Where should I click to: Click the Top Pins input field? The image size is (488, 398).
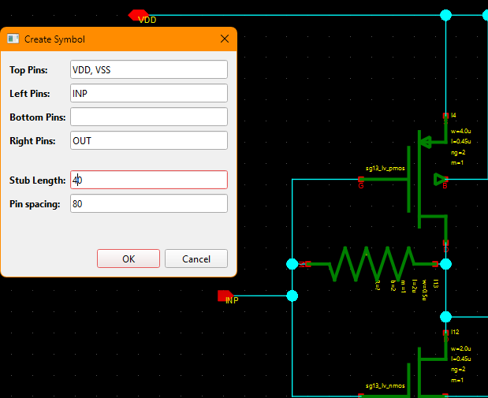149,69
